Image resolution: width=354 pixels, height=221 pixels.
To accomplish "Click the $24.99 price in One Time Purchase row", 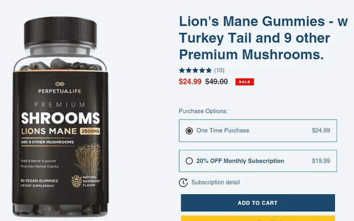I will (321, 130).
